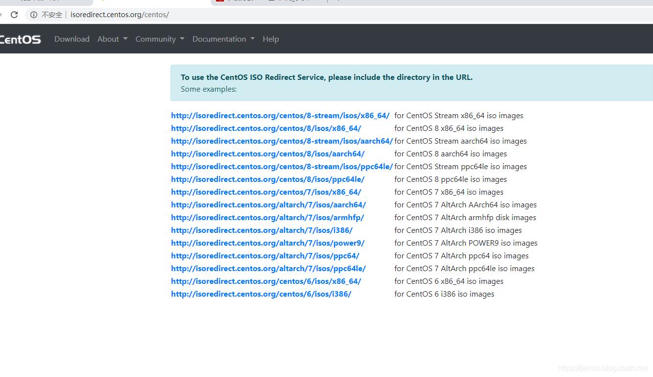Expand the Community dropdown
This screenshot has height=377, width=653.
(160, 39)
